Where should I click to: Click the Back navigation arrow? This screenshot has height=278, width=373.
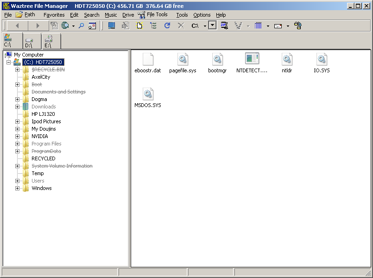pos(17,25)
